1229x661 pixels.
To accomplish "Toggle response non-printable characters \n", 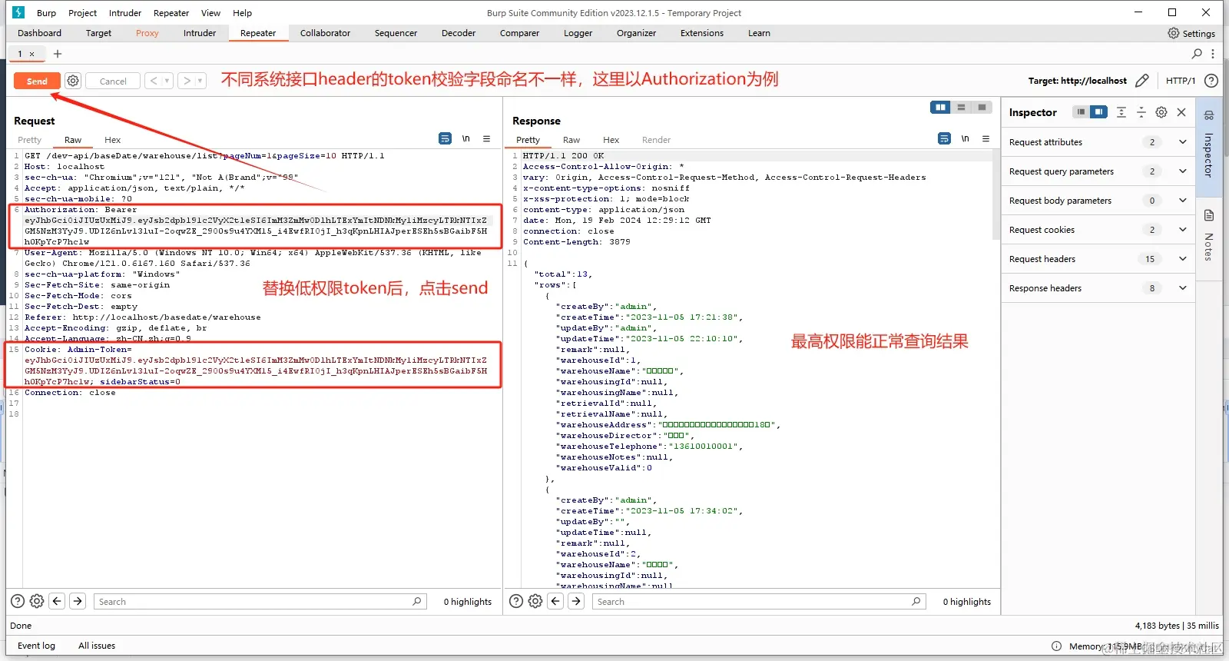I will click(965, 138).
